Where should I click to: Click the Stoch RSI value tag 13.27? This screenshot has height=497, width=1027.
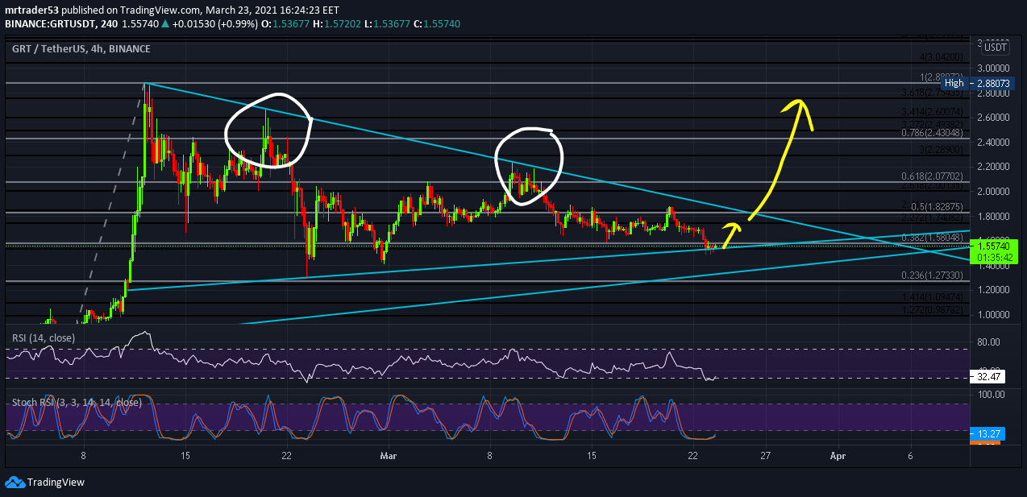click(989, 434)
